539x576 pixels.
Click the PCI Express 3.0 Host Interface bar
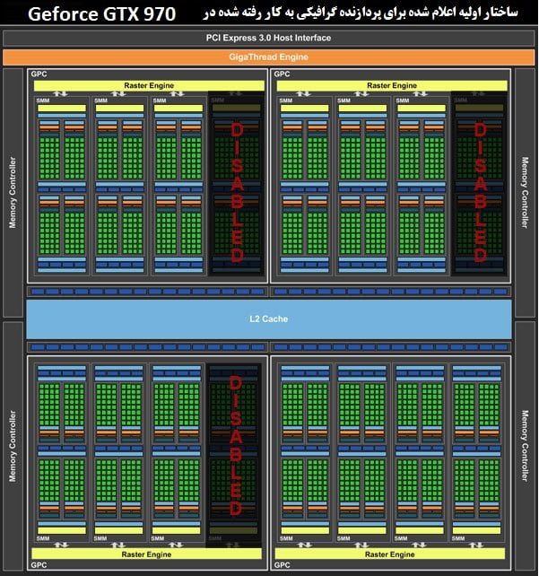[x=269, y=38]
